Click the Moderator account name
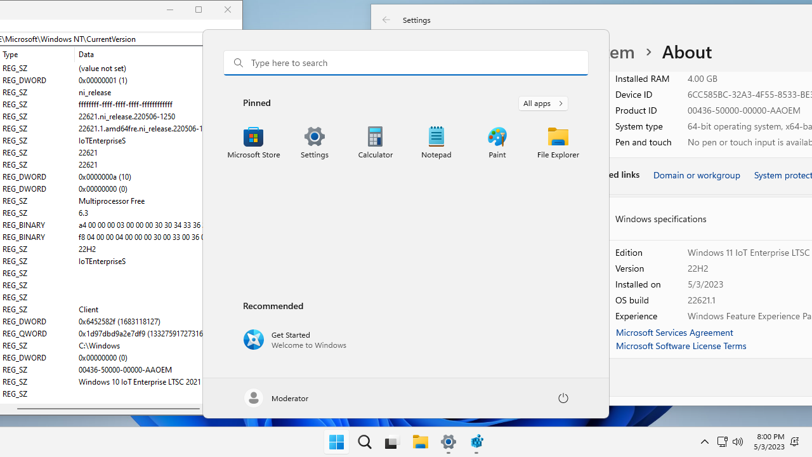The image size is (812, 457). tap(290, 399)
